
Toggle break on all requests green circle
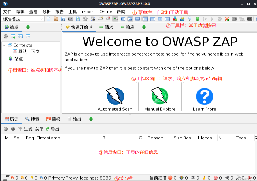pyautogui.click(x=197, y=19)
